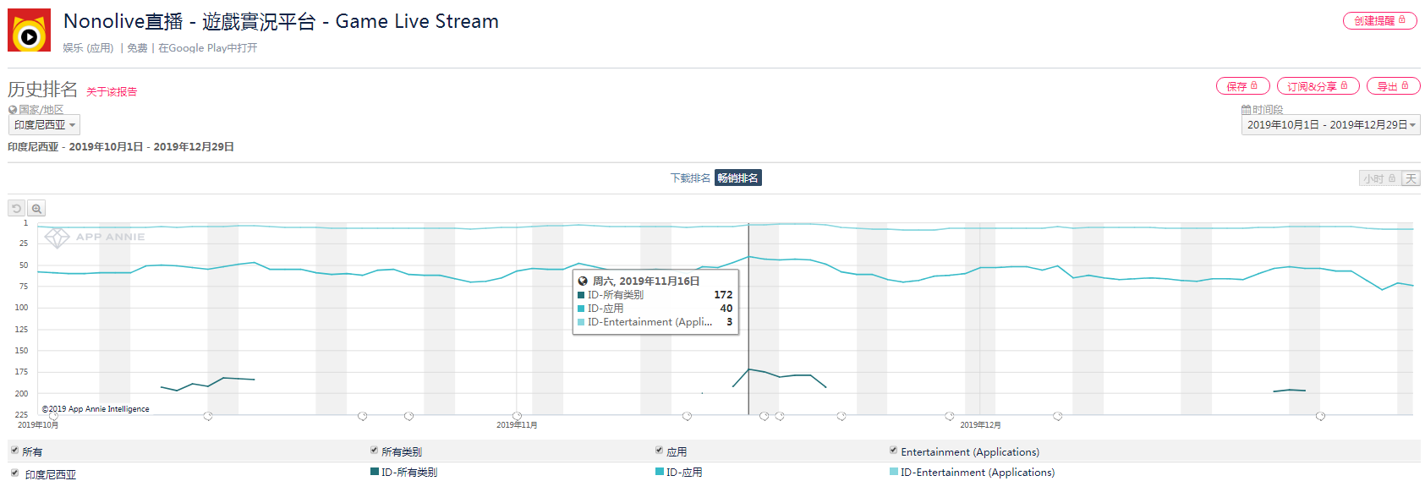Switch chart granularity to 小时
The height and width of the screenshot is (492, 1425).
coord(1379,178)
